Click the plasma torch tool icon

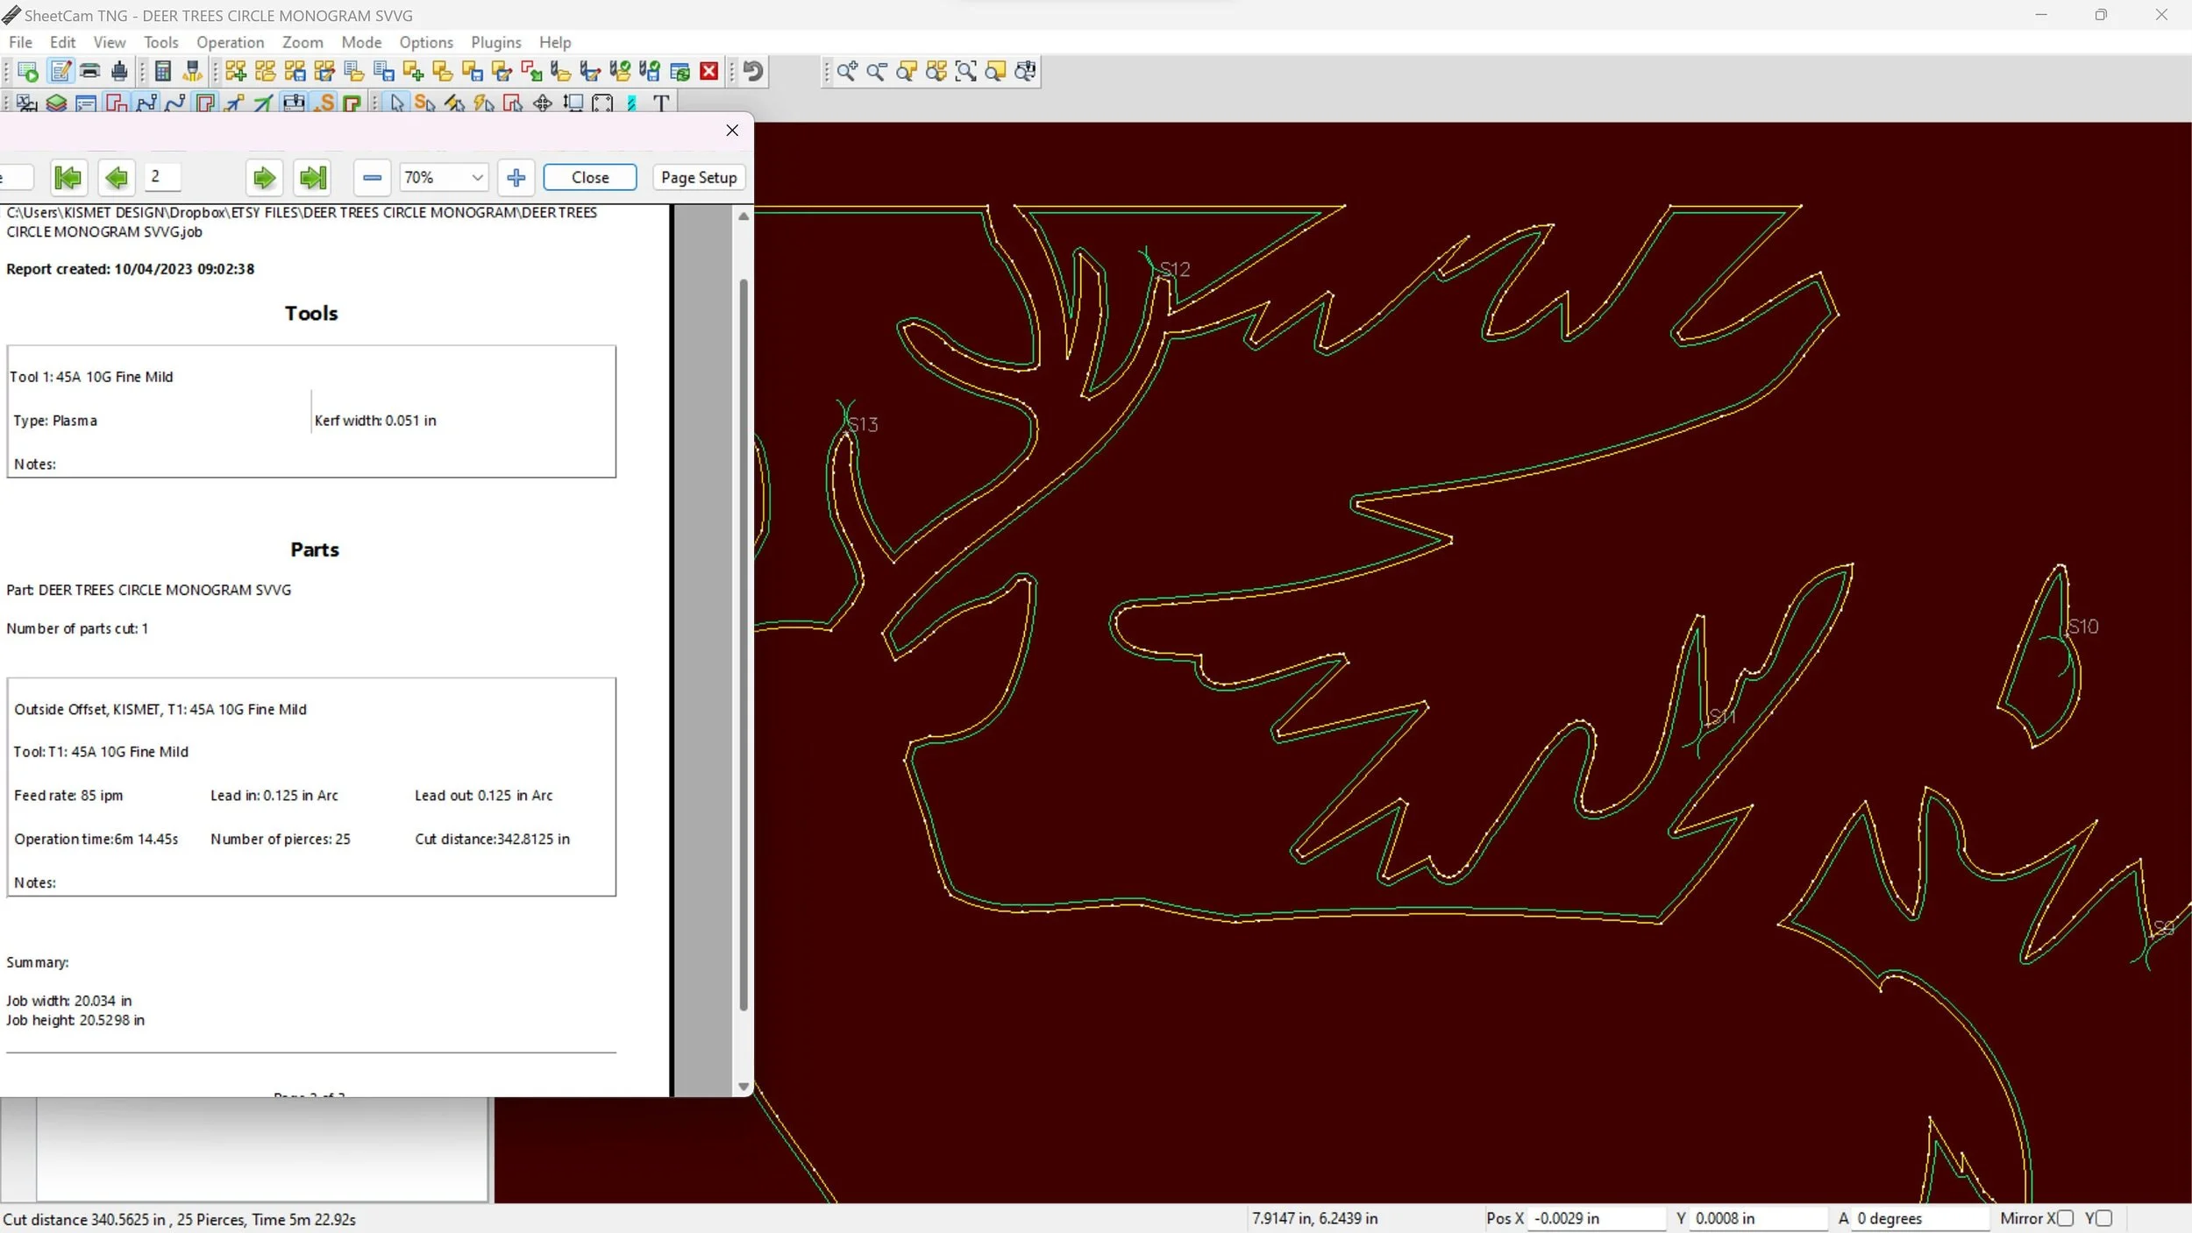(x=193, y=71)
